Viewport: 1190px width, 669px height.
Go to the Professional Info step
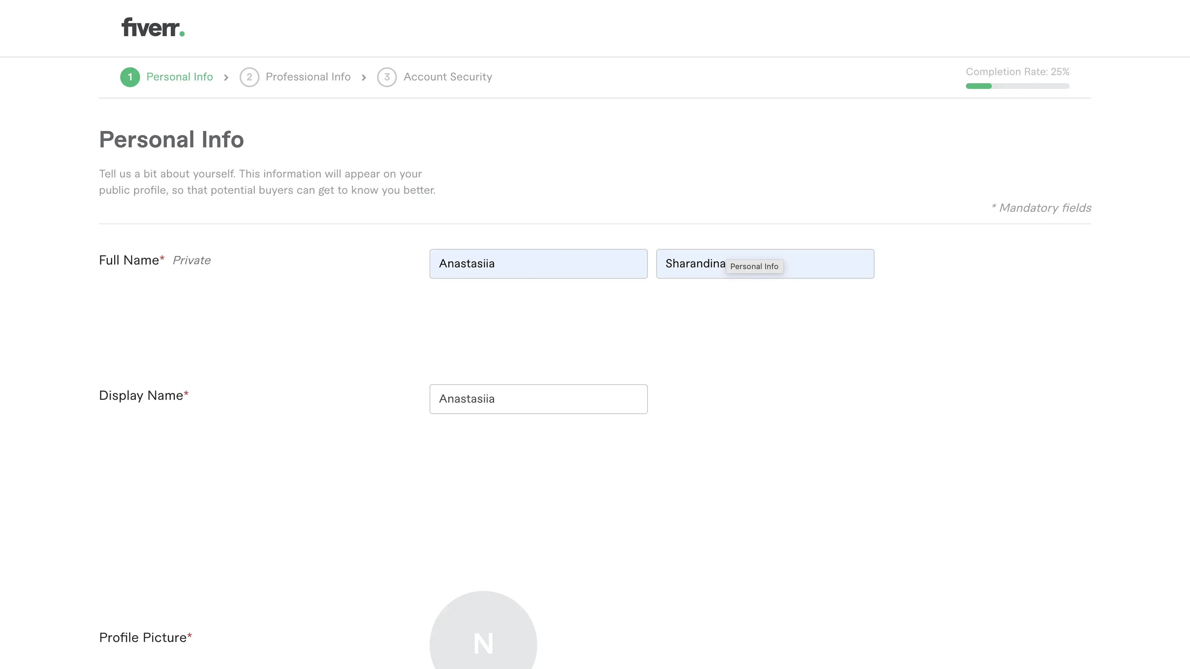pyautogui.click(x=308, y=77)
